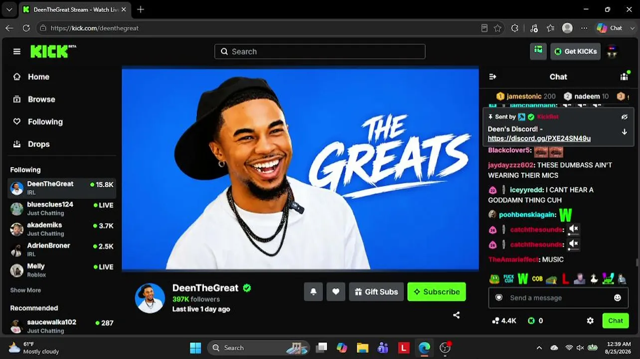Open chat settings gear
The width and height of the screenshot is (640, 359).
tap(590, 321)
